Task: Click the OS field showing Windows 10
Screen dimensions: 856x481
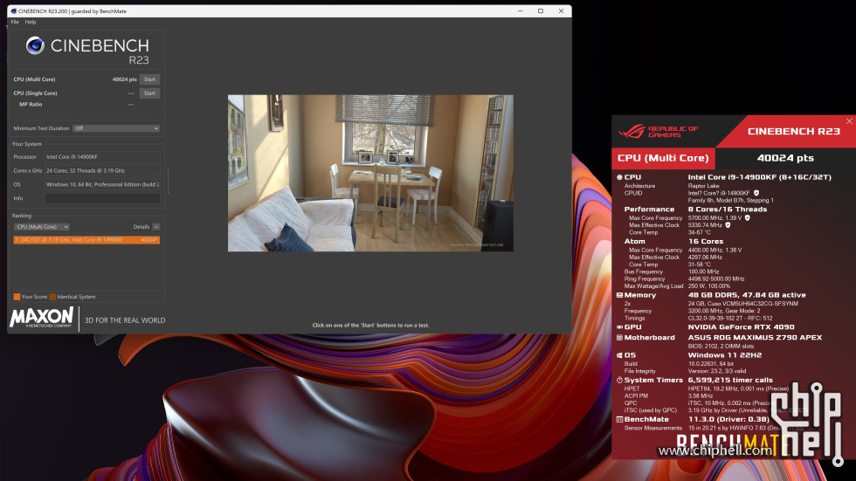Action: (x=102, y=184)
